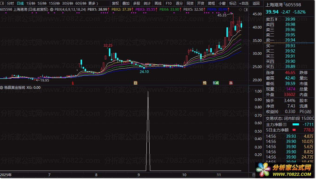The image size is (316, 179).
Task: Click the green PBX4: 33.90 value
Action: click(x=169, y=10)
